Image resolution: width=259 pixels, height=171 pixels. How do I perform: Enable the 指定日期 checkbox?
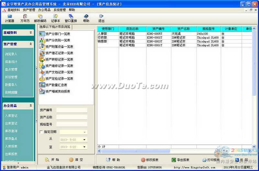coord(41,132)
